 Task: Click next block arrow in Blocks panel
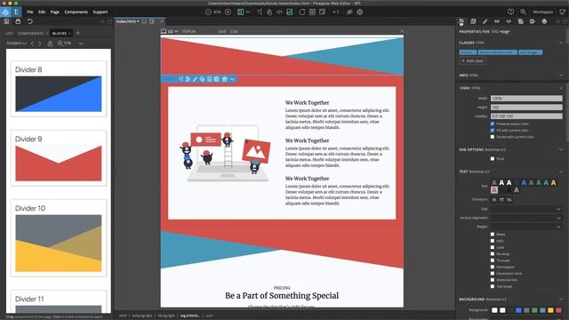click(39, 44)
